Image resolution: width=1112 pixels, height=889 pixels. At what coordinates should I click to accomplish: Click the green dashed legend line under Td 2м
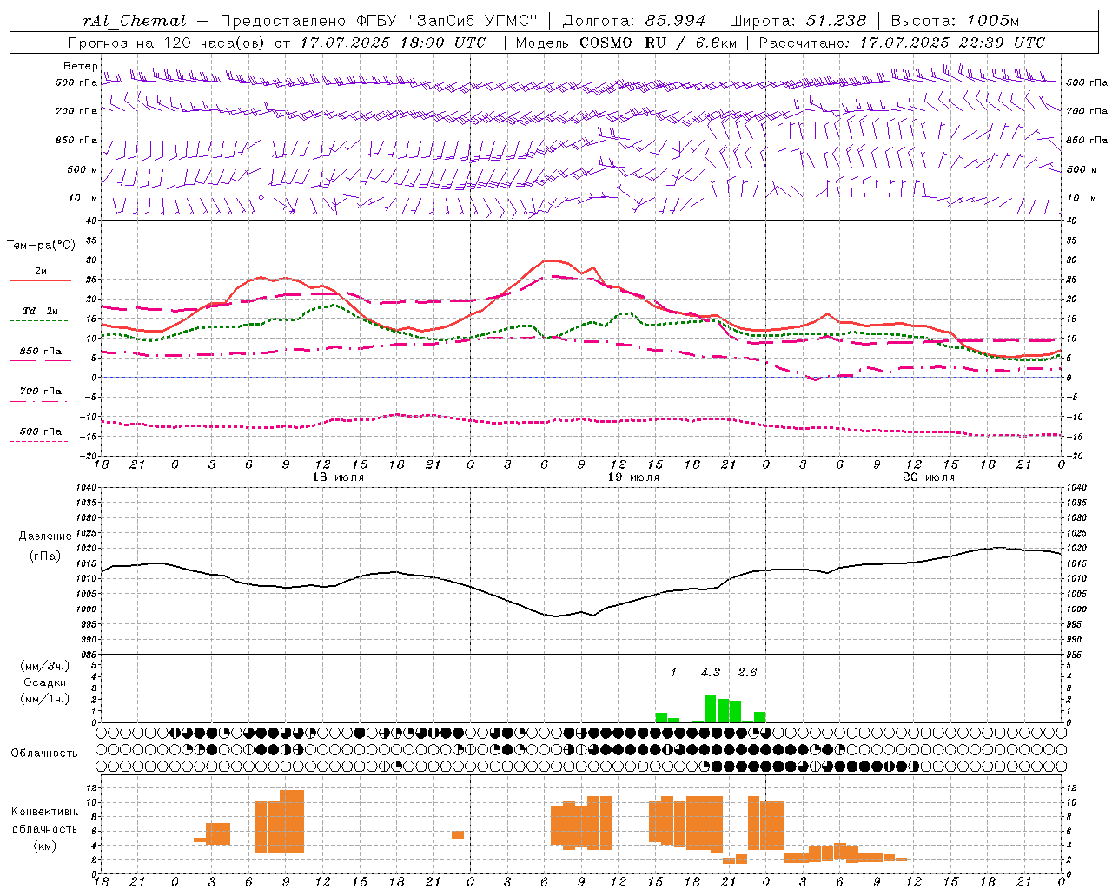pos(38,321)
